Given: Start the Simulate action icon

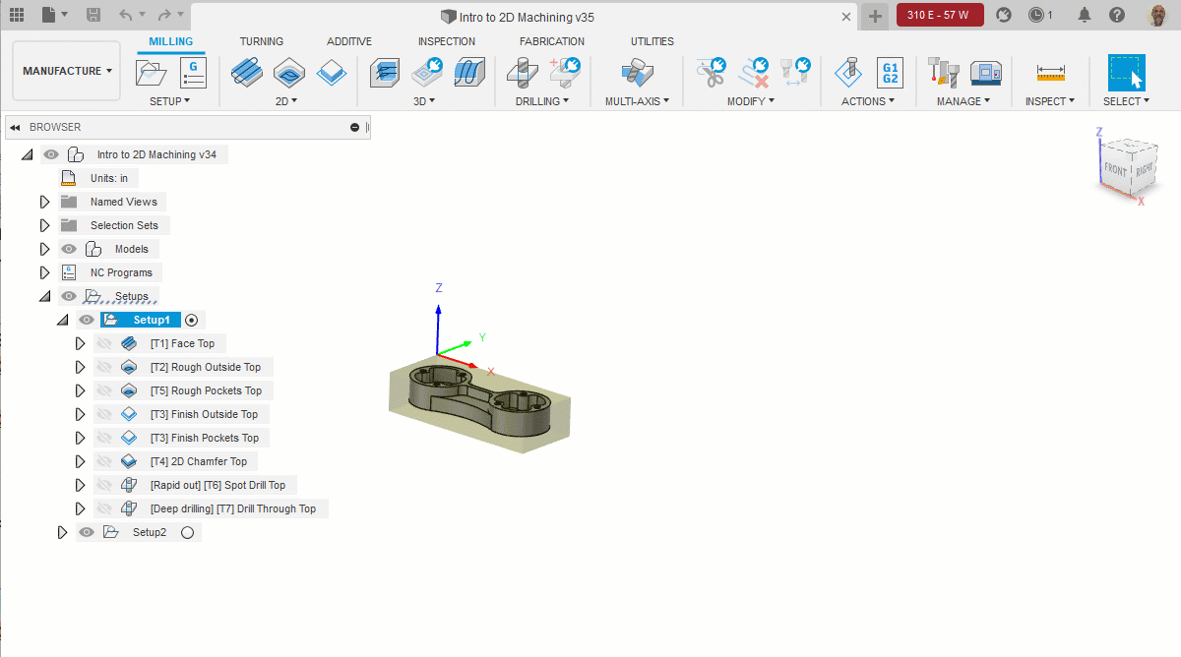Looking at the screenshot, I should (848, 73).
